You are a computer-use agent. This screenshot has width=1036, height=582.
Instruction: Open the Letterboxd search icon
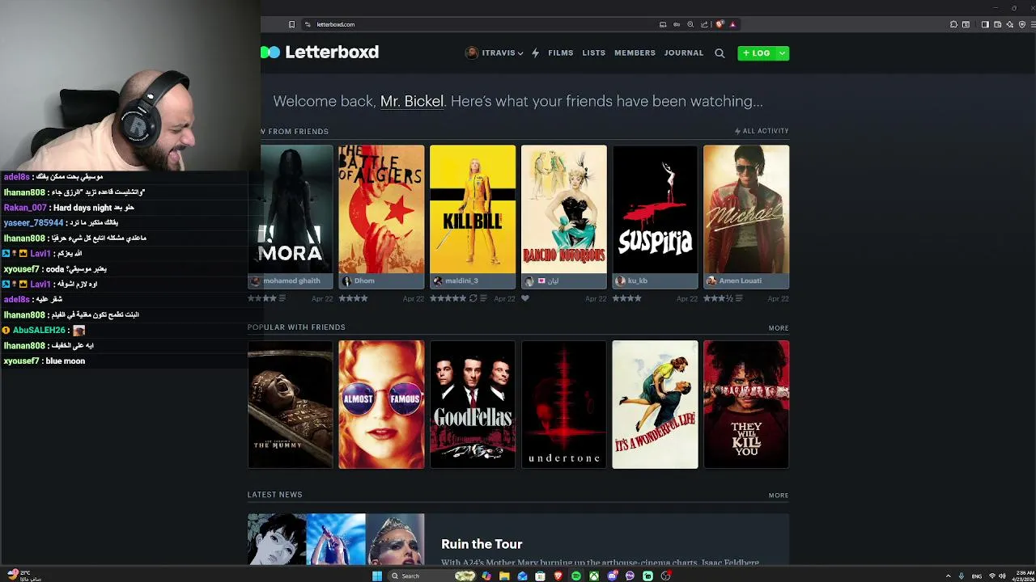tap(720, 53)
